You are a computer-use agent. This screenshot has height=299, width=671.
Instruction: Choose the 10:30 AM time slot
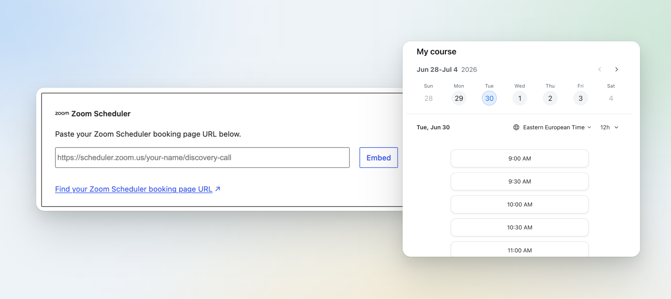click(520, 227)
